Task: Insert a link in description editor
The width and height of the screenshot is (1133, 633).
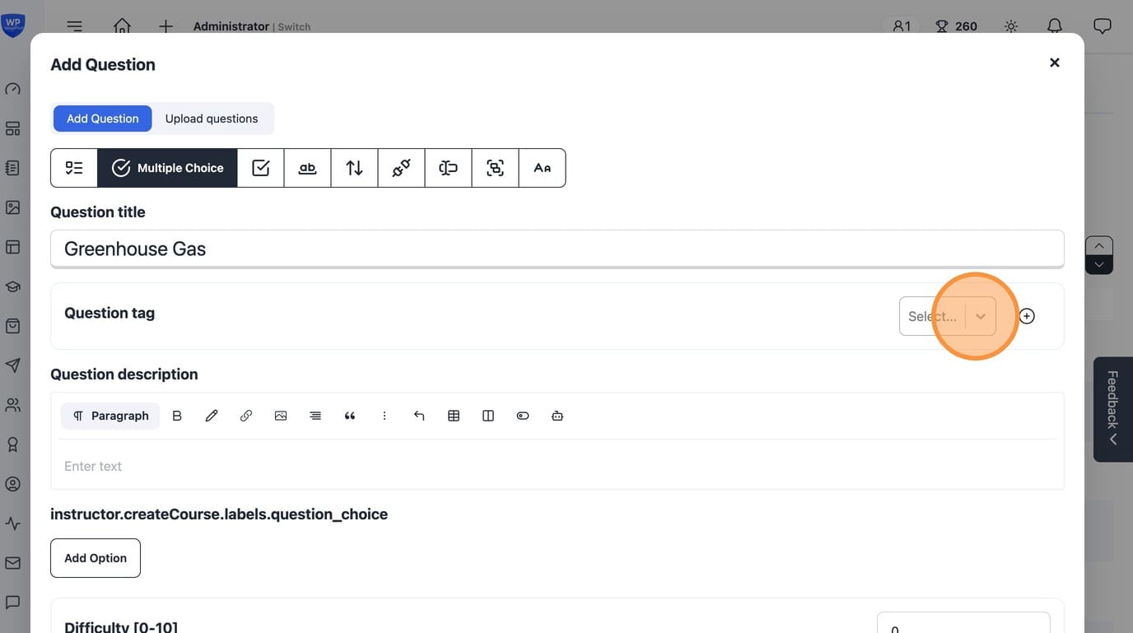Action: [246, 416]
